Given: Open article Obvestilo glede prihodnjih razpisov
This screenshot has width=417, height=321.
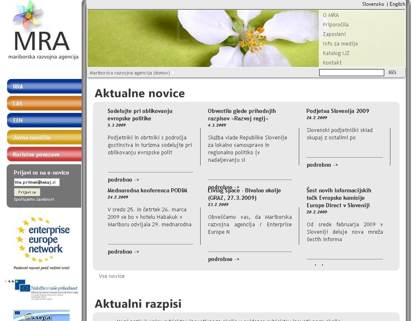Looking at the screenshot, I should [242, 115].
